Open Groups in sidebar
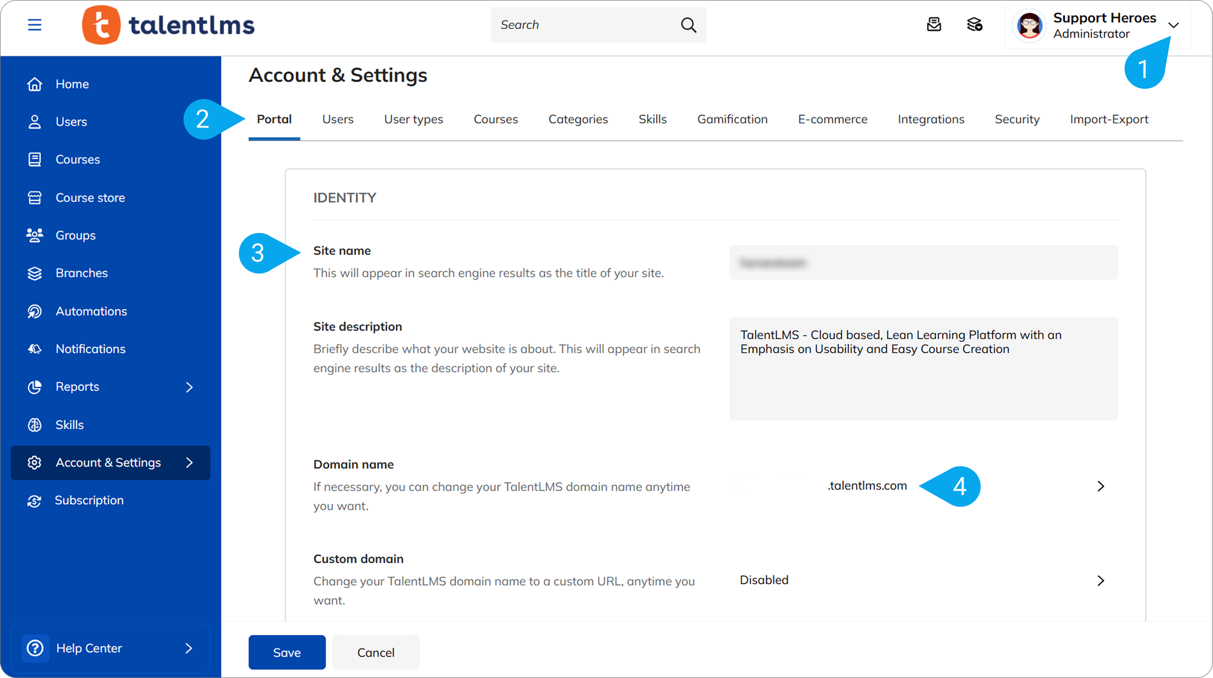This screenshot has height=678, width=1213. coord(75,235)
